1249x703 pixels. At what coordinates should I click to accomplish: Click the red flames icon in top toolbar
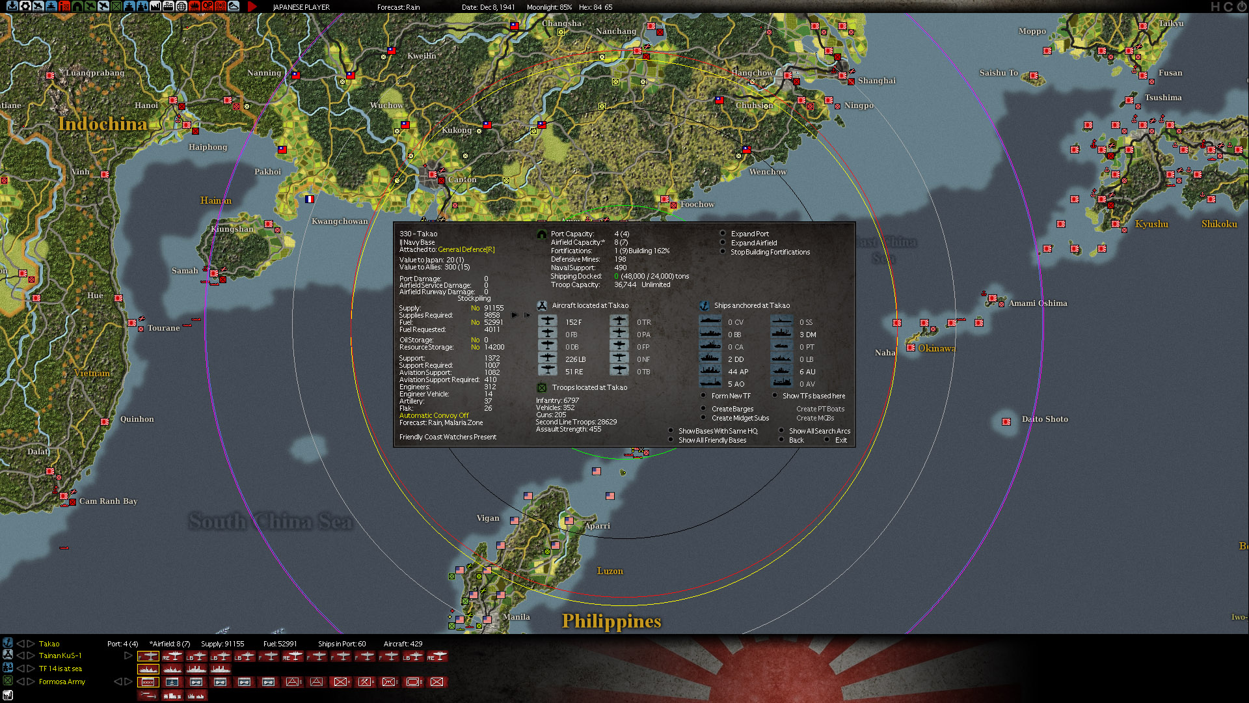[194, 7]
